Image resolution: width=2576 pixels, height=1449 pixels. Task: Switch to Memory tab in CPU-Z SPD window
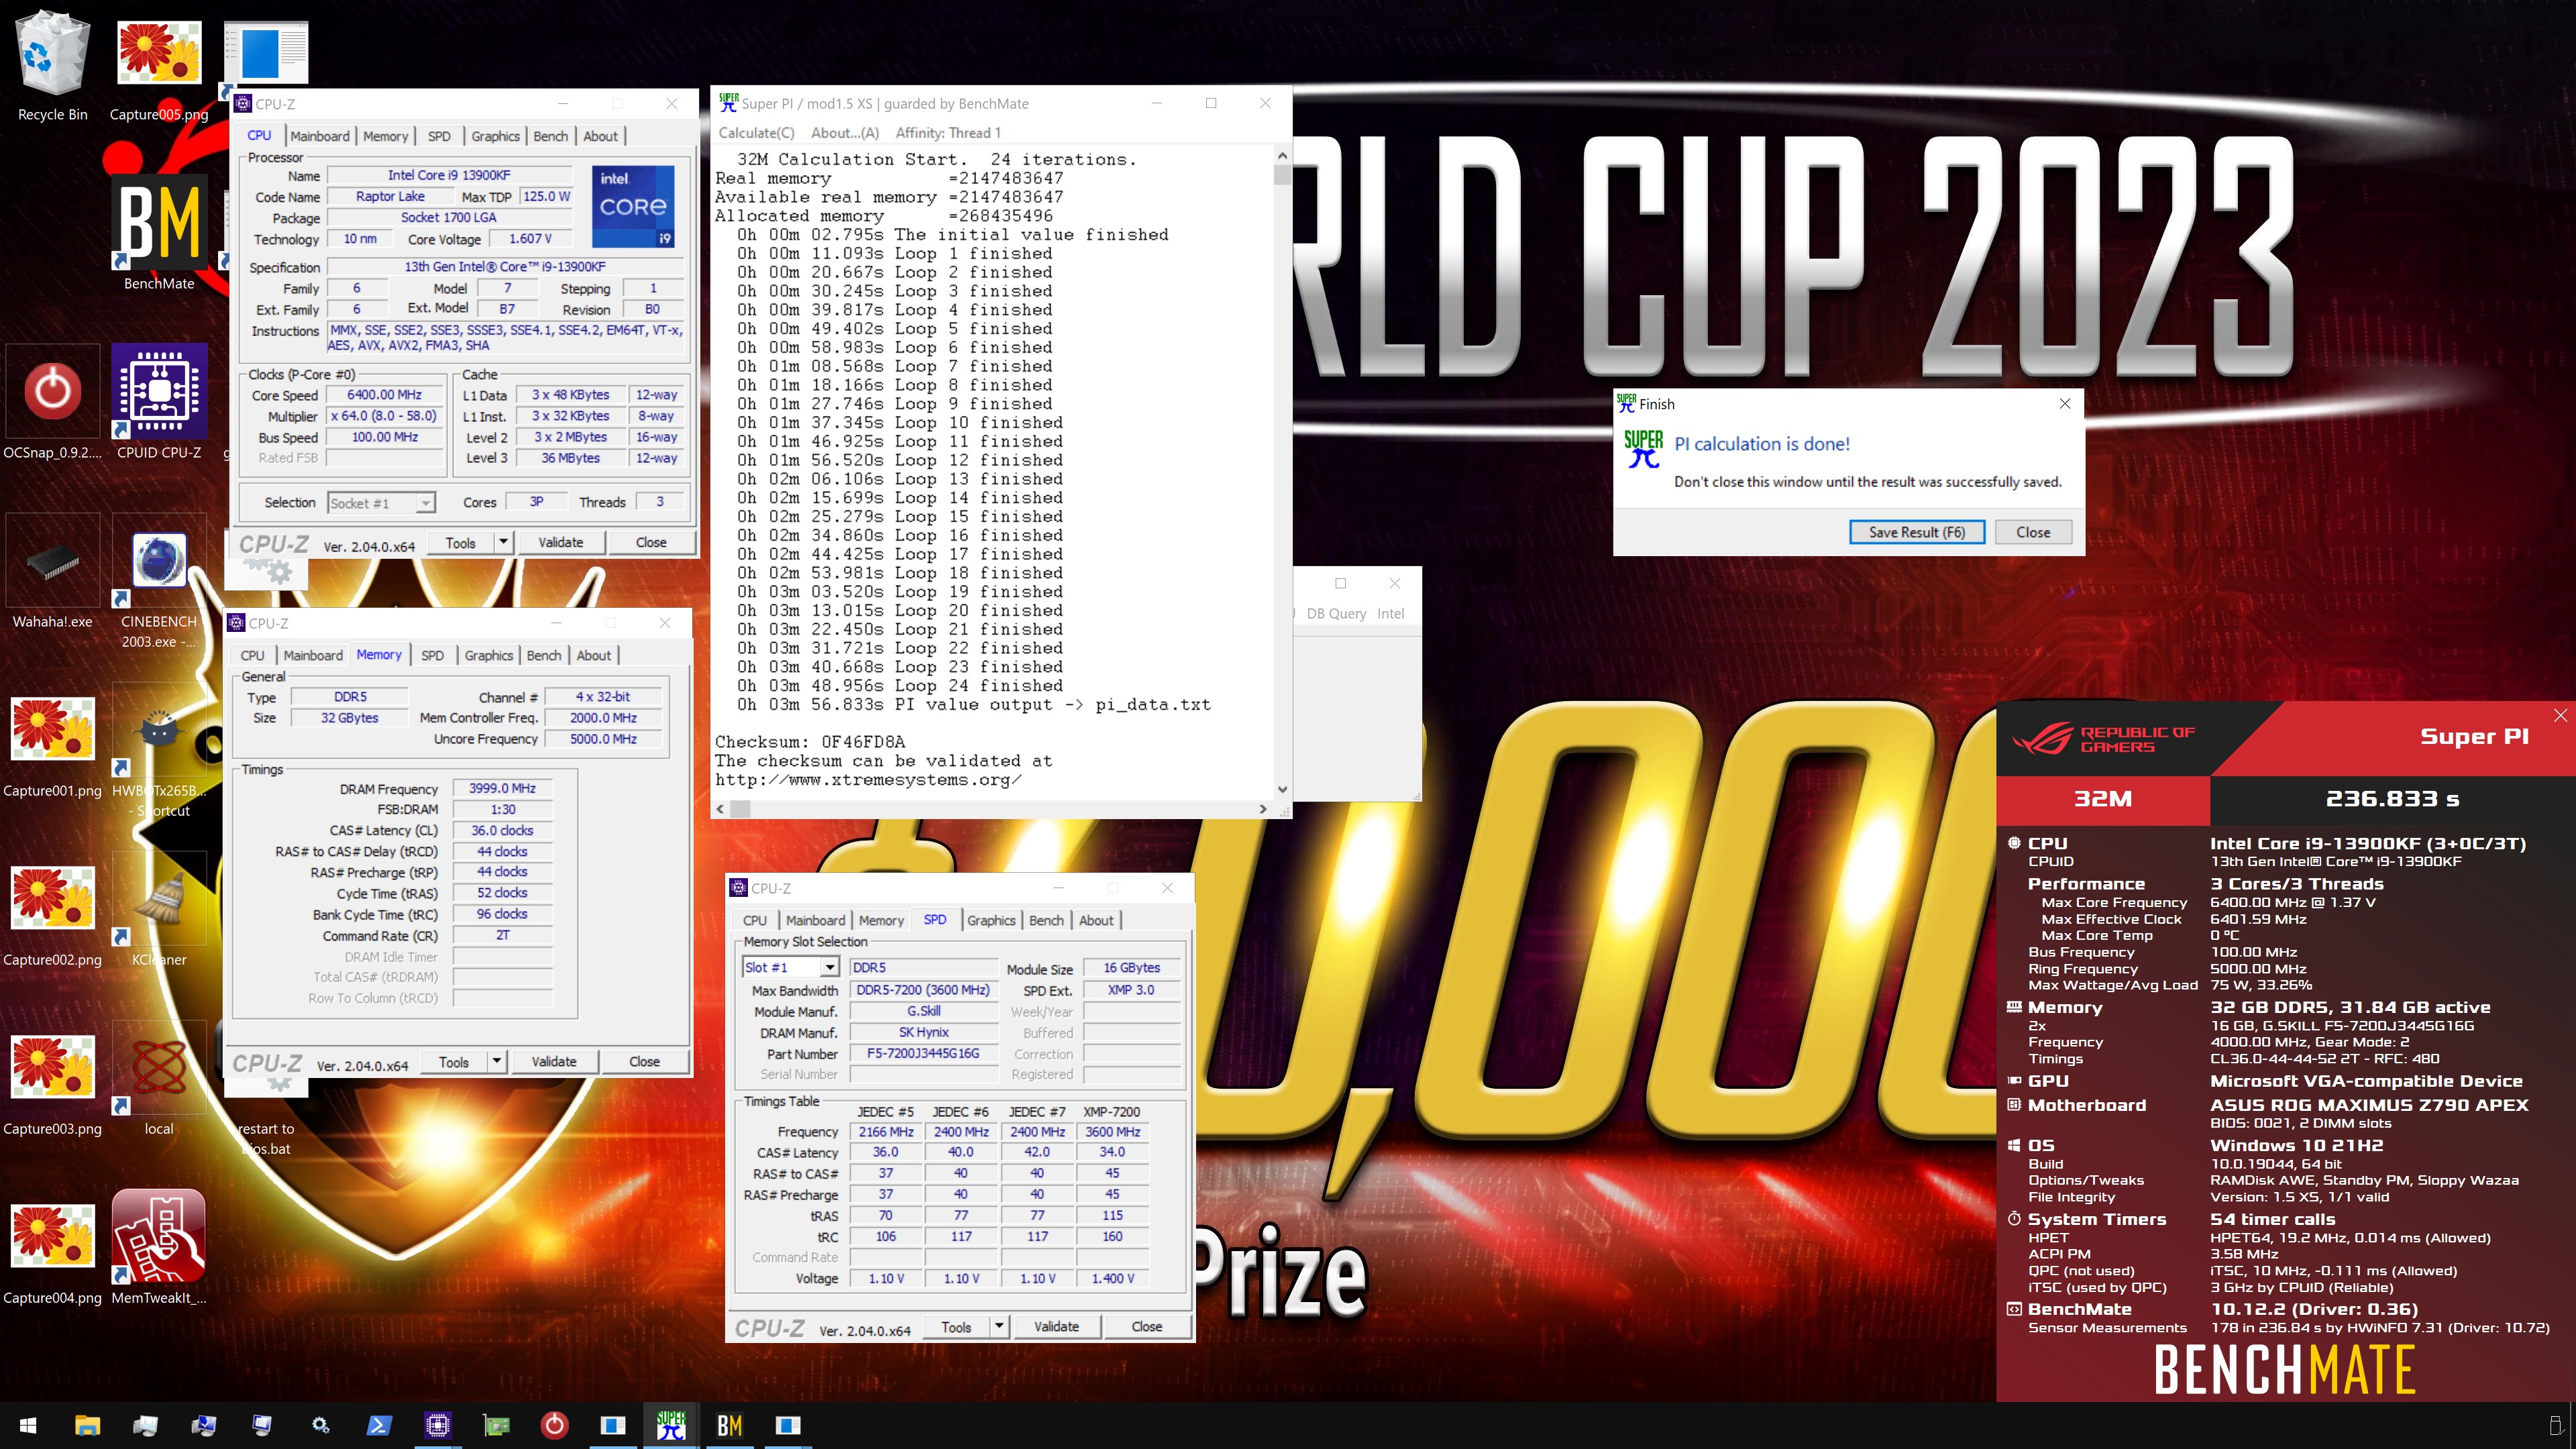pos(881,920)
